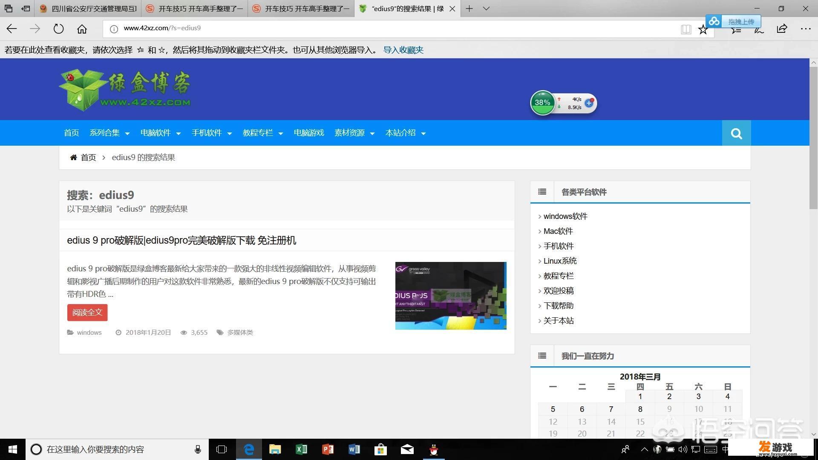Click the red 阅读全文 button
Screen dimensions: 818x460
pyautogui.click(x=87, y=312)
